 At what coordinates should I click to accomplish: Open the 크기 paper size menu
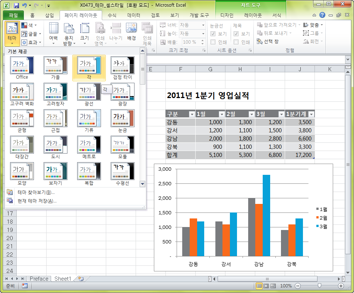click(x=85, y=34)
